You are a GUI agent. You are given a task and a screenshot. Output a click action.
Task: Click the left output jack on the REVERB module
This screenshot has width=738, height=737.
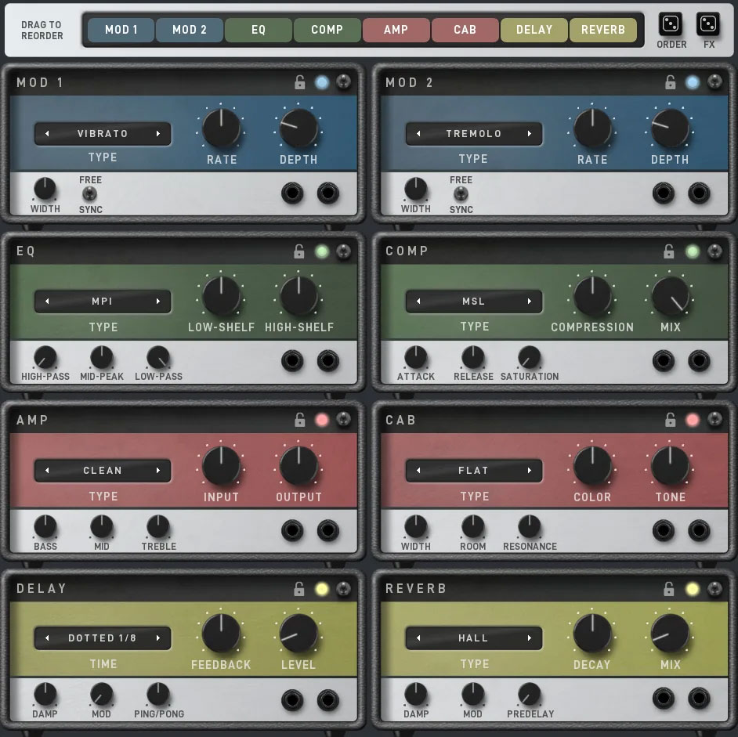click(664, 699)
